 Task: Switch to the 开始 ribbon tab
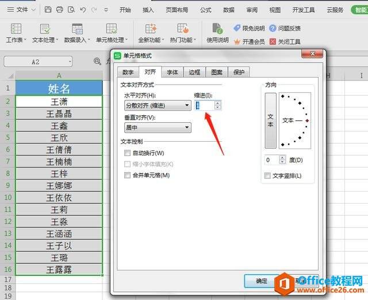point(125,10)
